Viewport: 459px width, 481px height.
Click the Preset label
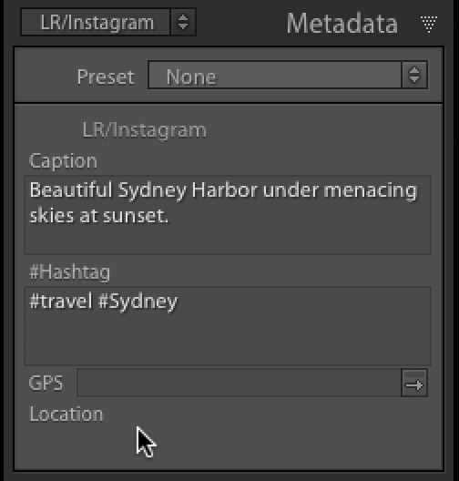coord(106,77)
